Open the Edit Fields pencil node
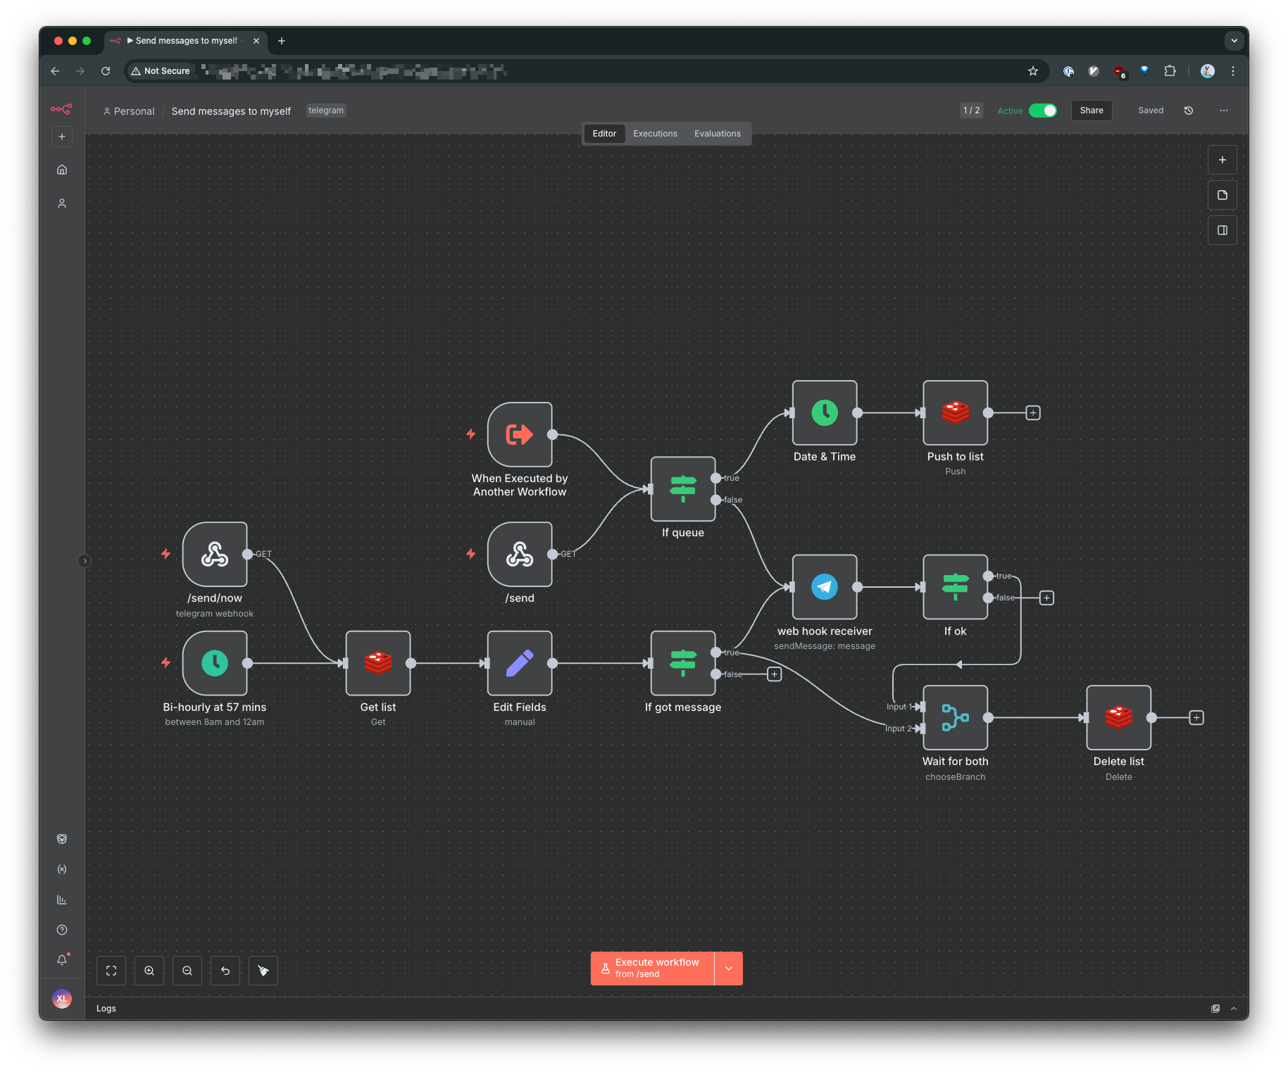The height and width of the screenshot is (1072, 1288). tap(519, 663)
